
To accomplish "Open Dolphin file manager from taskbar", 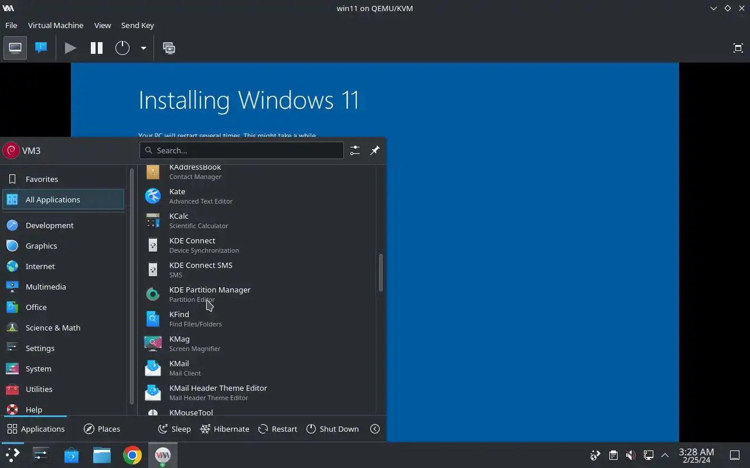I will (x=102, y=455).
